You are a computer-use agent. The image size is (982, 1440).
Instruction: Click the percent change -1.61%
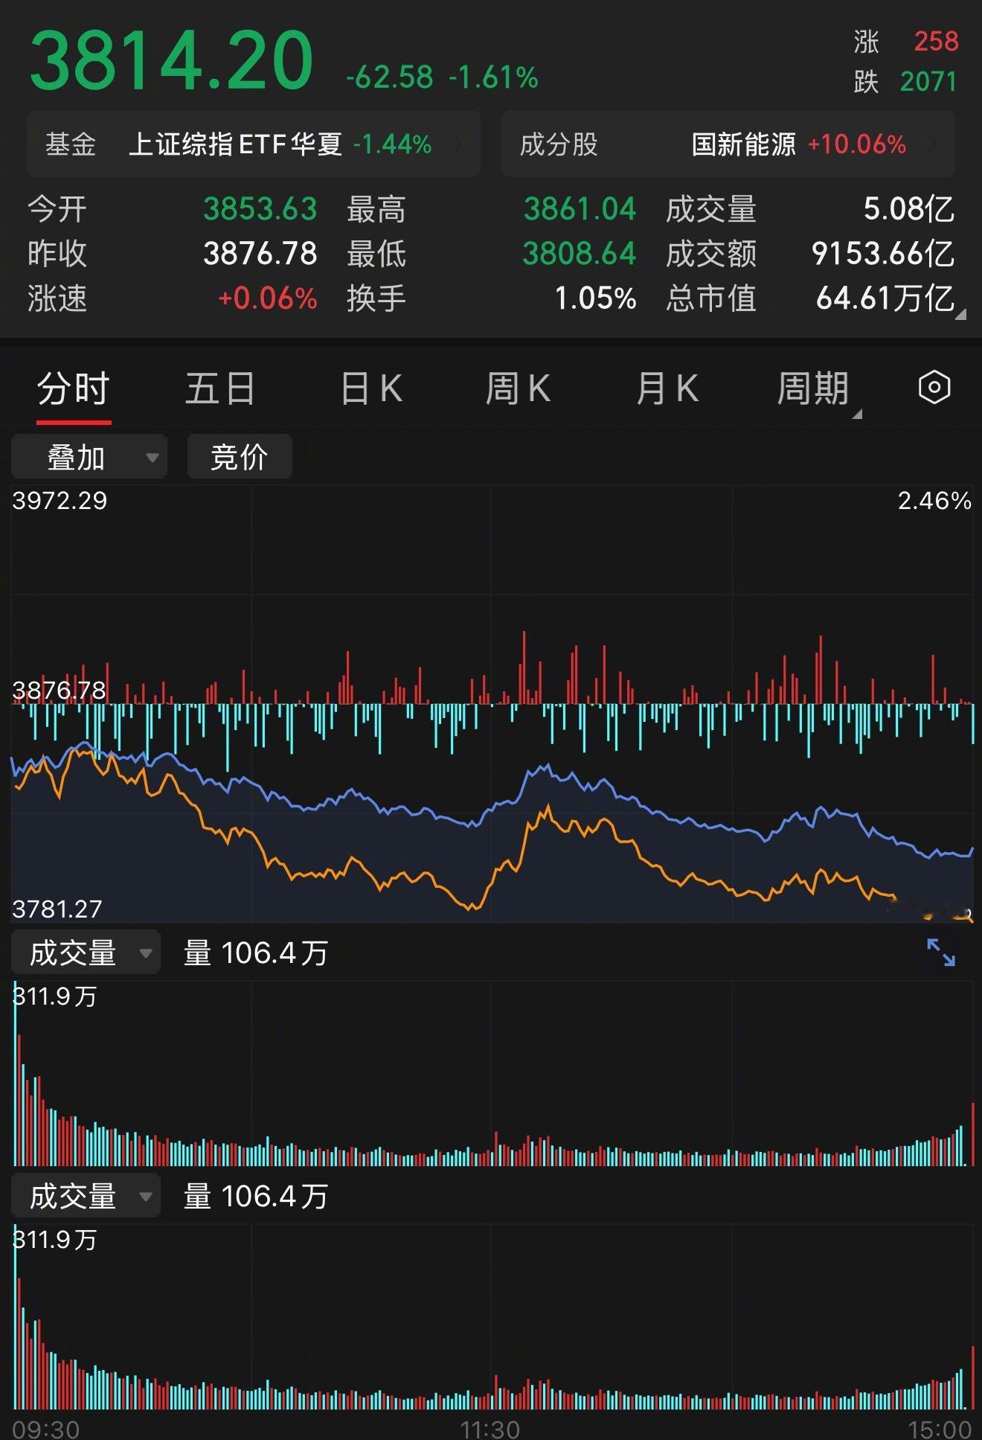(493, 77)
